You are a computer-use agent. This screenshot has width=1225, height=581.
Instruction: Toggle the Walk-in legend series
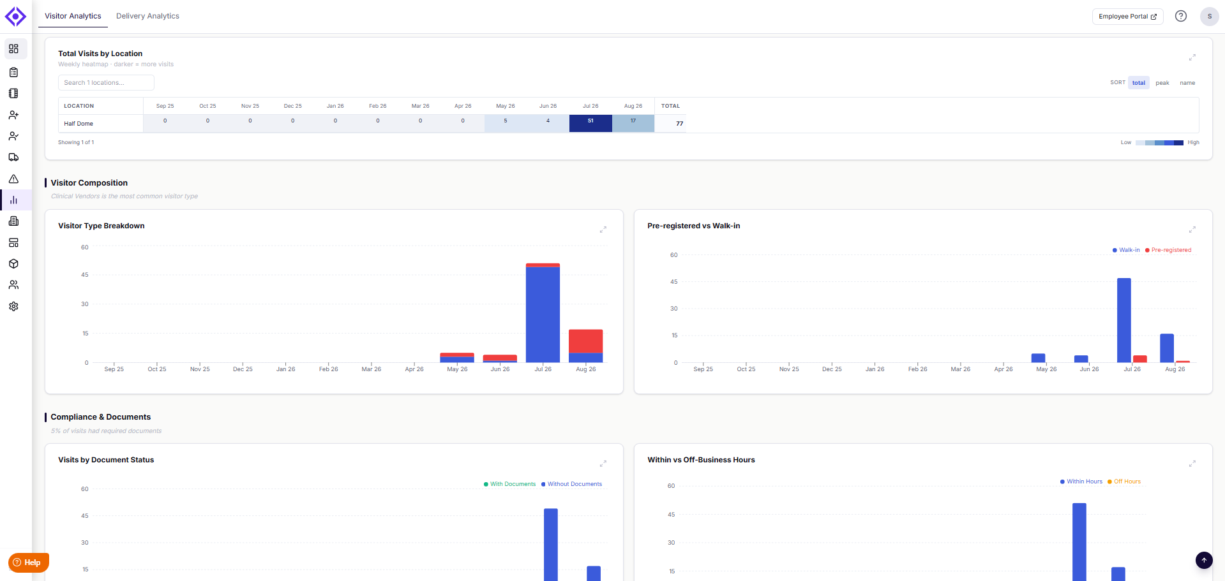pos(1126,250)
